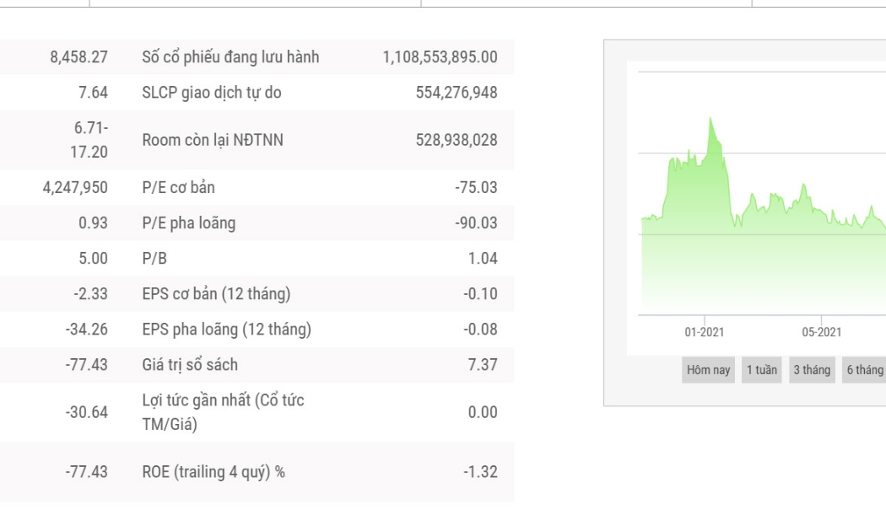Click the value 1,108,553,895.00
886x531 pixels.
pos(440,57)
